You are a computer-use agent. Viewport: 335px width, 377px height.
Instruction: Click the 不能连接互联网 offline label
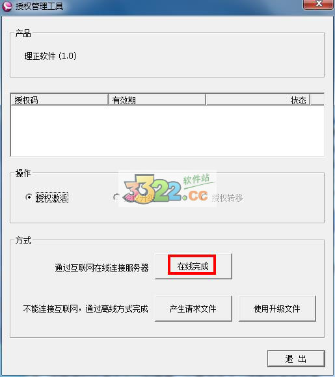85,309
